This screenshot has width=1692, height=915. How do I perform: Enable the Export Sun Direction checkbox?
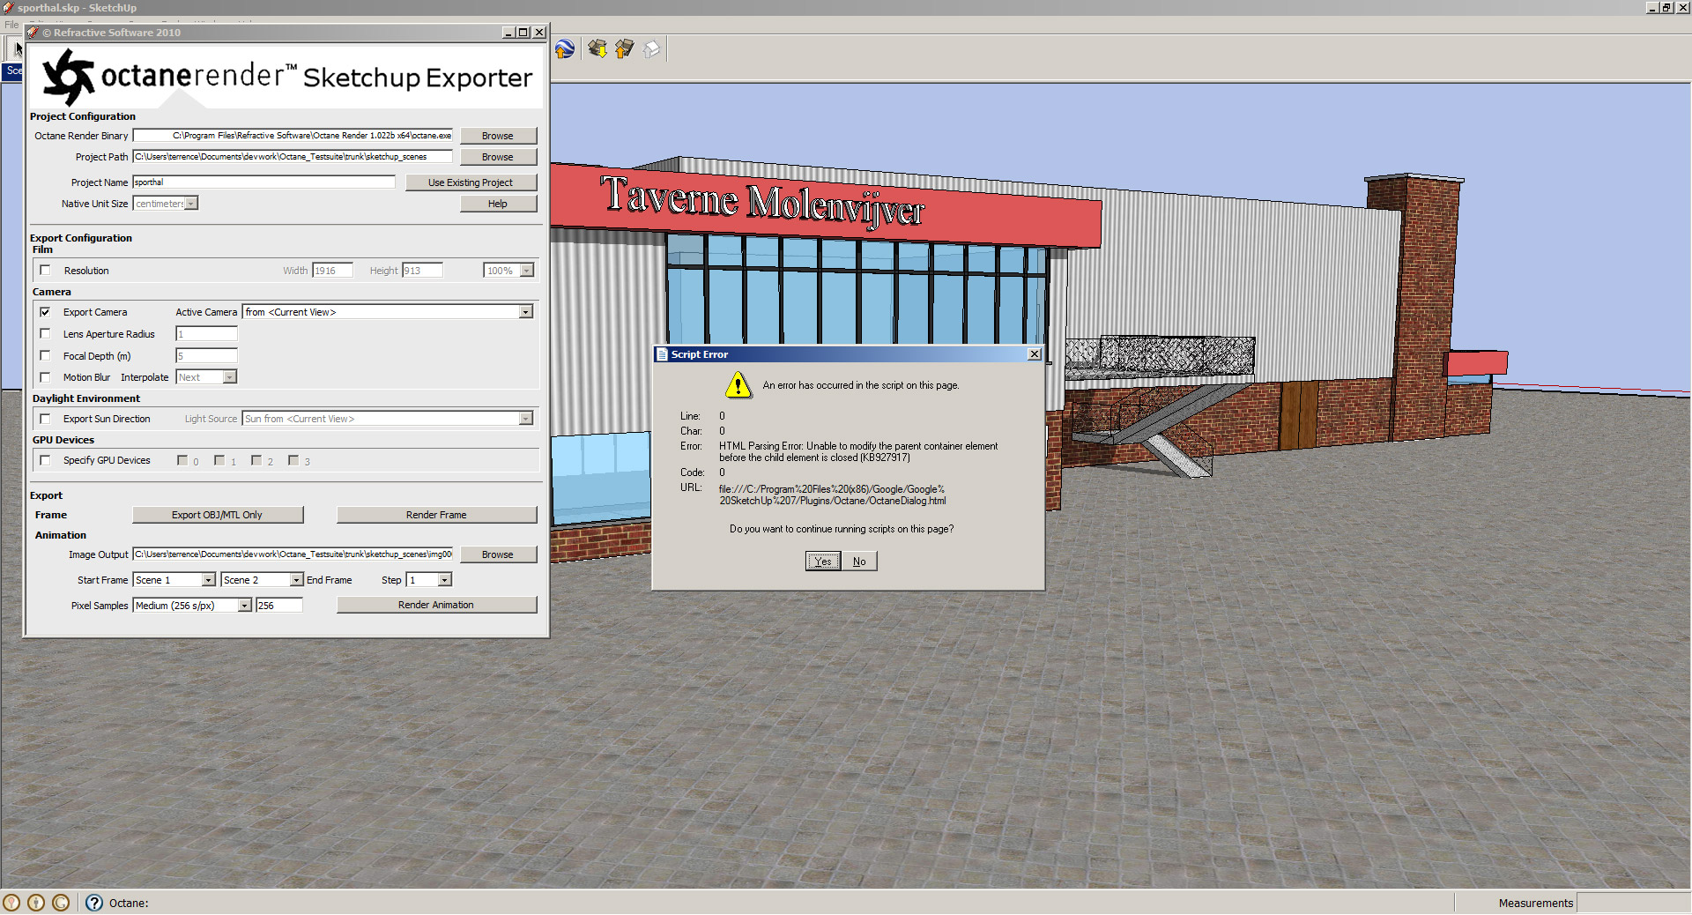pos(46,419)
